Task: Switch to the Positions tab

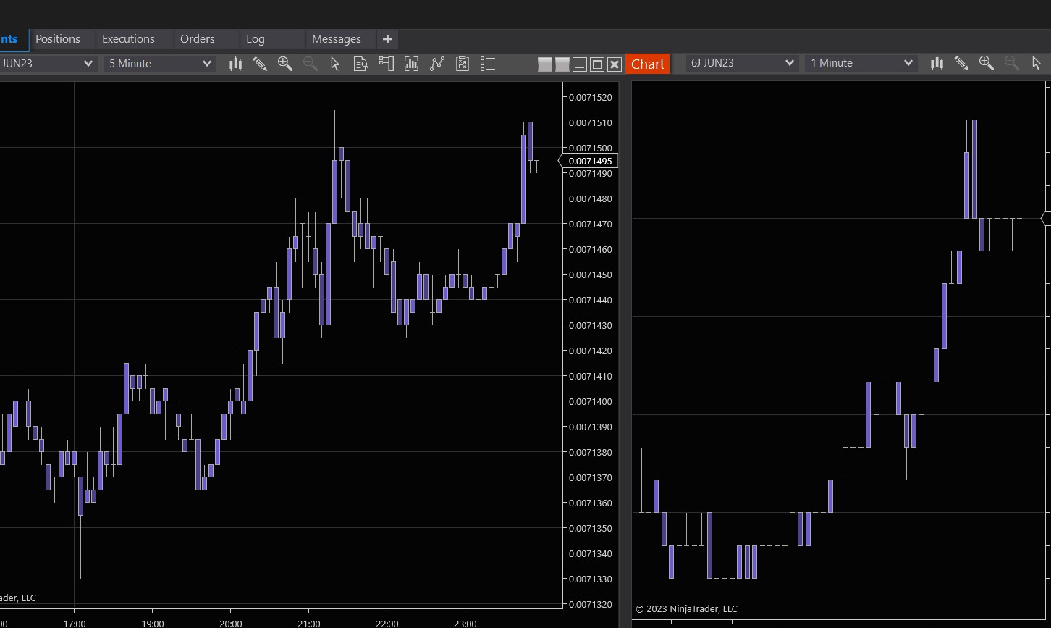Action: pos(58,39)
